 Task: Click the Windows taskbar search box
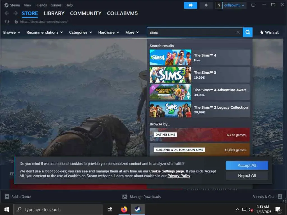point(58,209)
